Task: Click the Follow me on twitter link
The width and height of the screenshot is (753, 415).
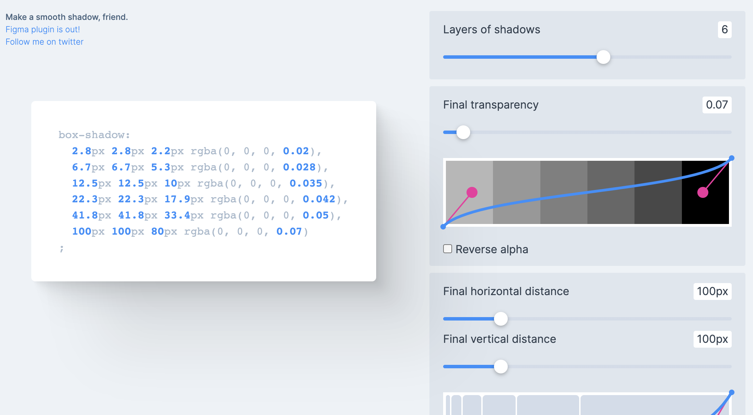Action: point(44,42)
